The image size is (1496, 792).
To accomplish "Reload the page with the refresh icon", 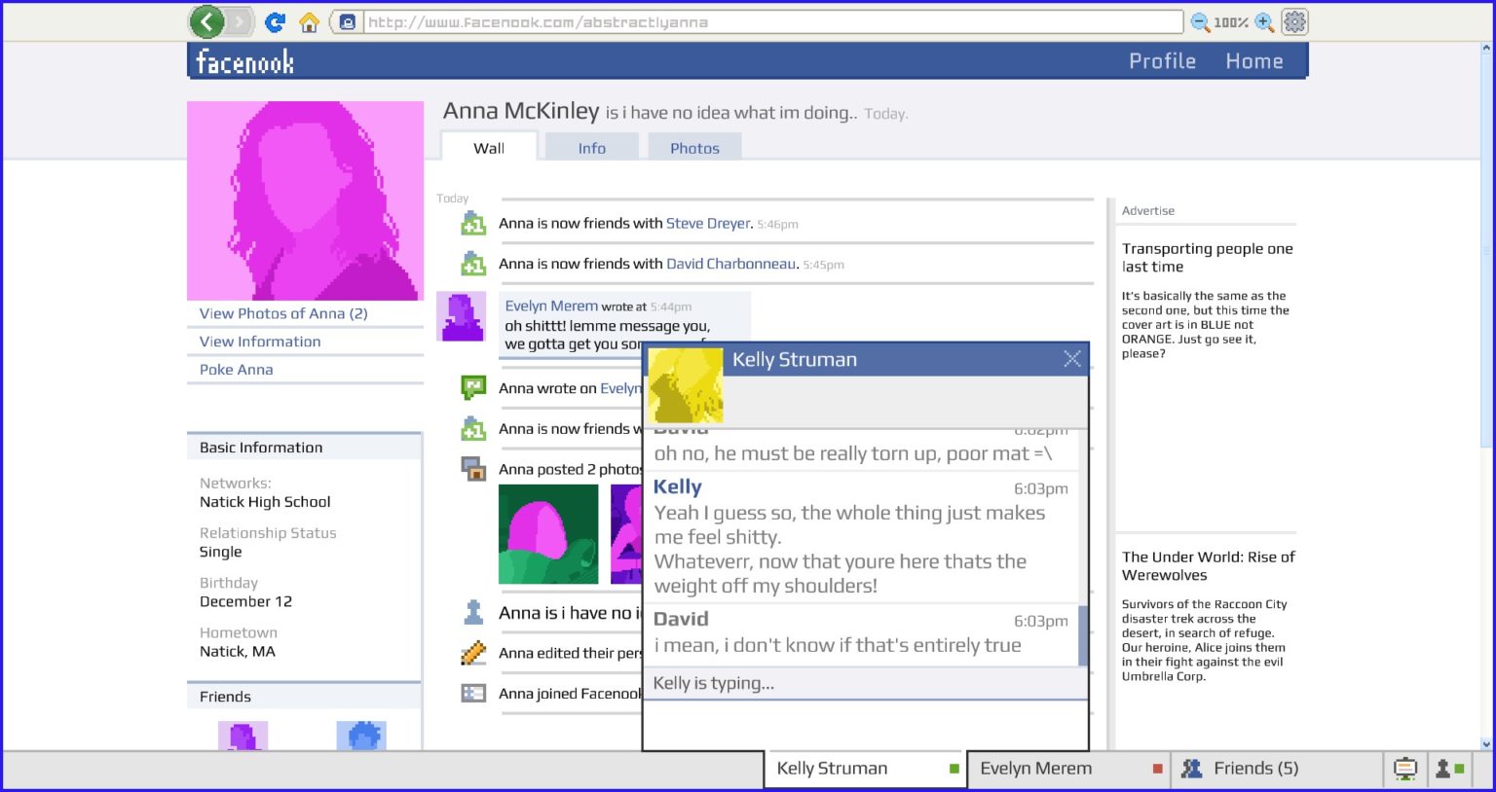I will [x=275, y=22].
